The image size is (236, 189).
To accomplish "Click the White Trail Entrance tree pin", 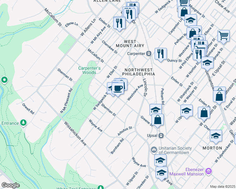I will pyautogui.click(x=101, y=187).
